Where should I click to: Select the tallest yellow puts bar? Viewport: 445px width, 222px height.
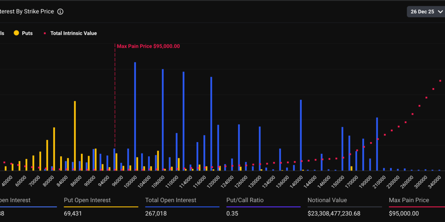[x=75, y=136]
